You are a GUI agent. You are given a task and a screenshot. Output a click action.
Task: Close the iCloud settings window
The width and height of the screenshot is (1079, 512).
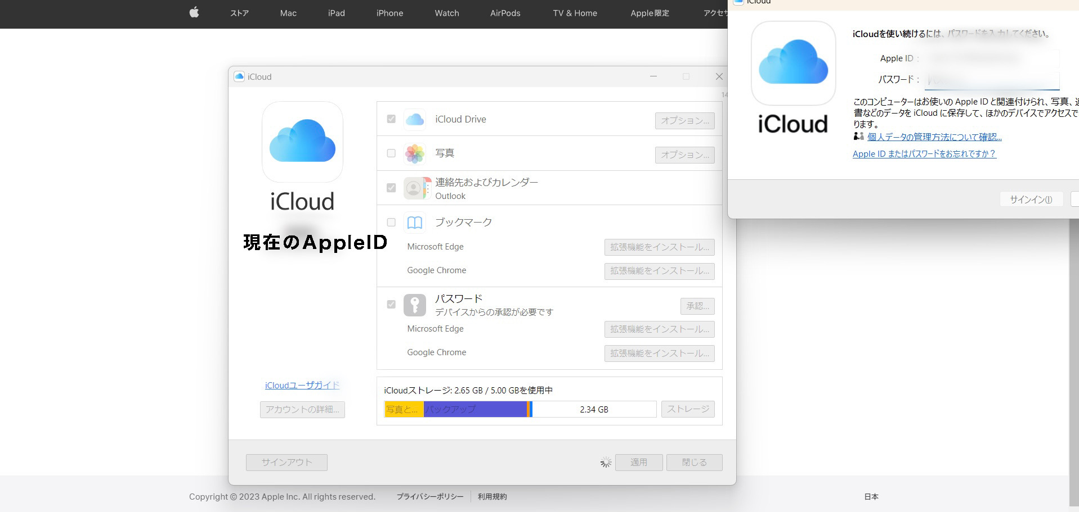pos(719,76)
